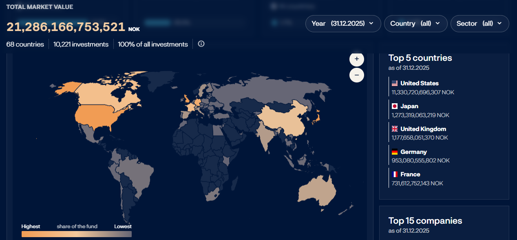Open the Sector (all) dropdown
Screen dimensions: 517x240
click(479, 24)
